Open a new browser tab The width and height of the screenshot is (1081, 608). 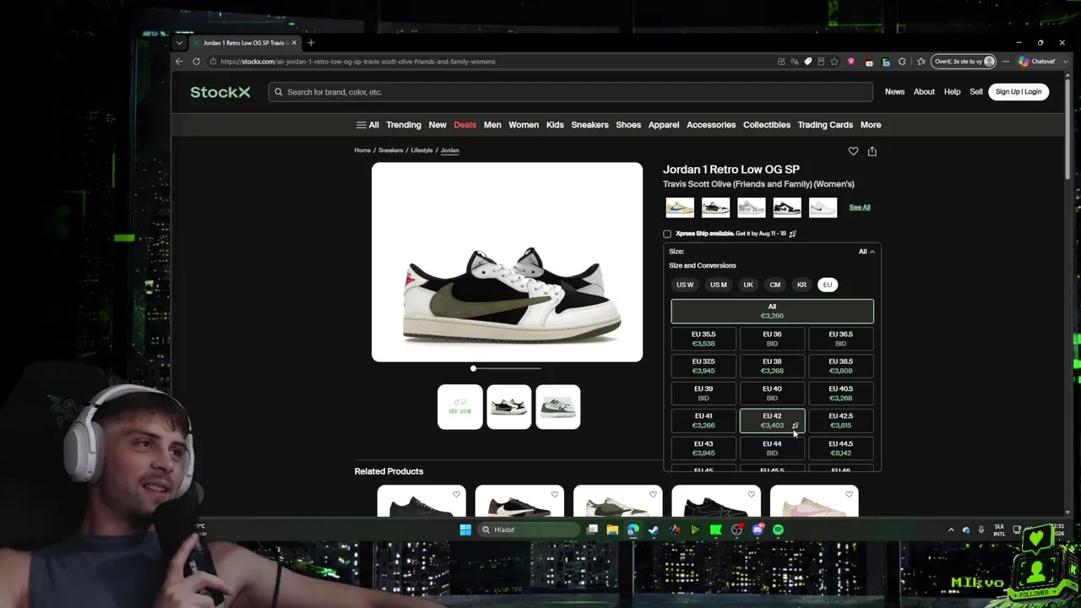(x=311, y=43)
